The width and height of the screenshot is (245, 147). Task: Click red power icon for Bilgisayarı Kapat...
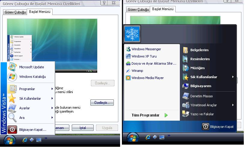(x=12, y=130)
